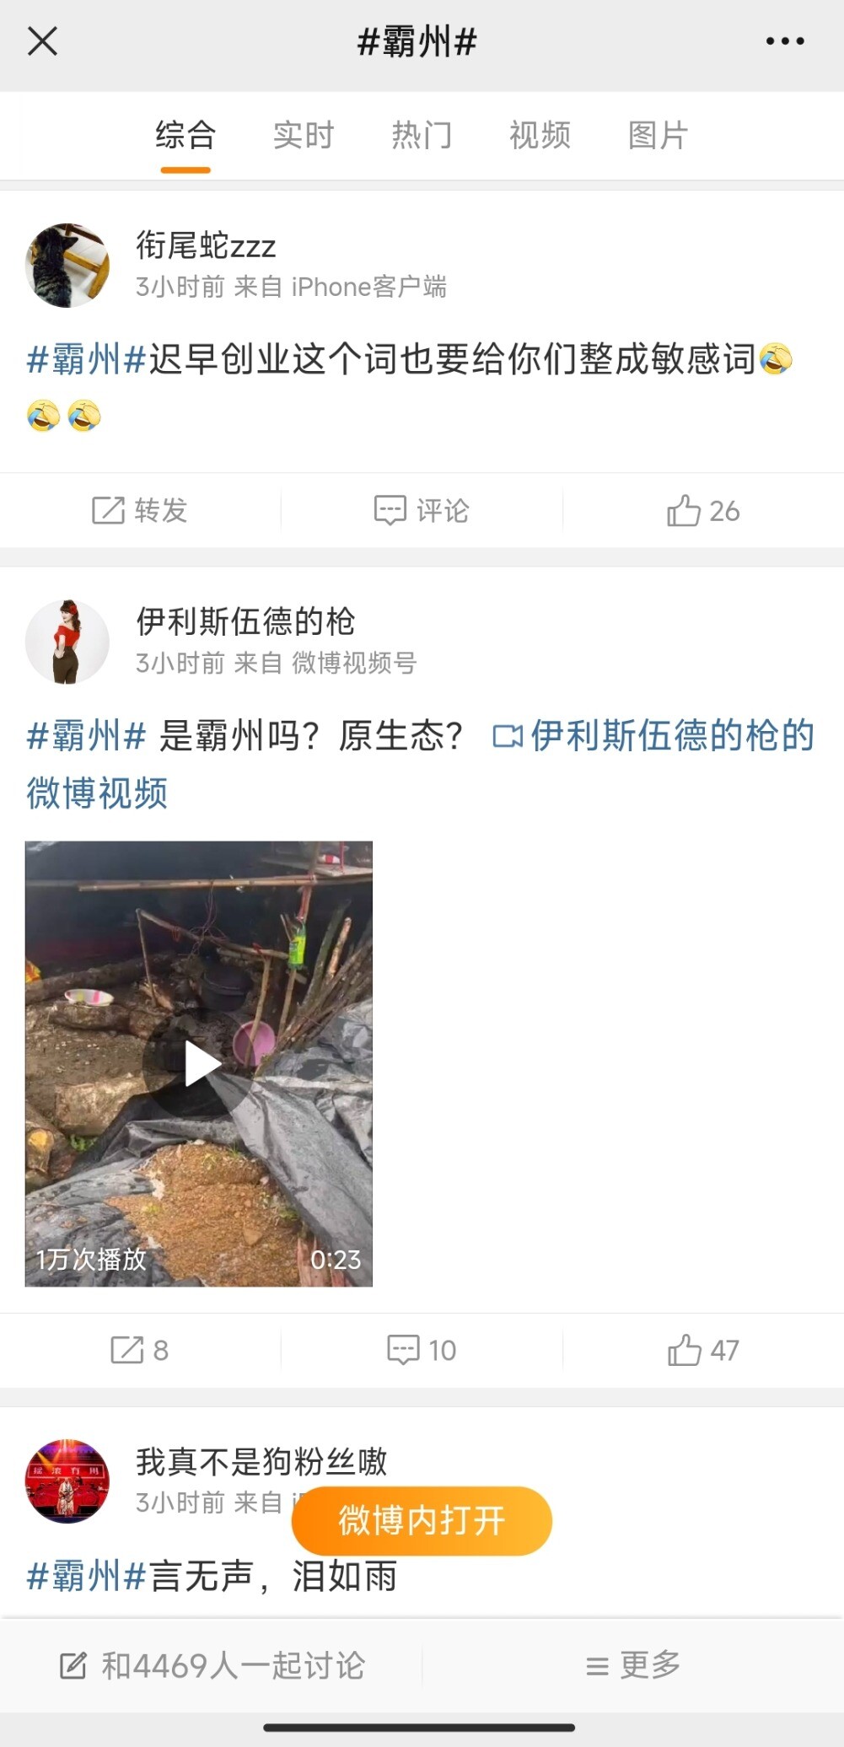Expand the 更多 menu at bottom
This screenshot has width=844, height=1747.
[632, 1665]
